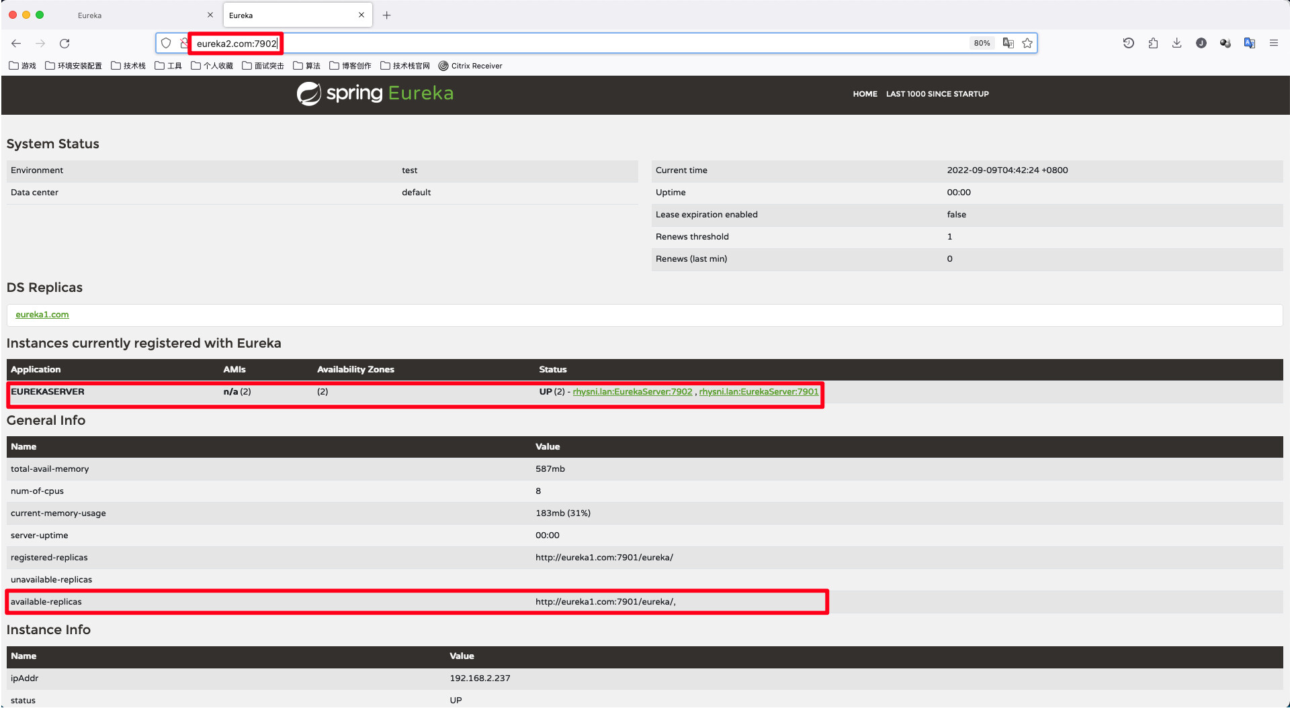
Task: Open the 算法 bookmarks folder
Action: pos(307,66)
